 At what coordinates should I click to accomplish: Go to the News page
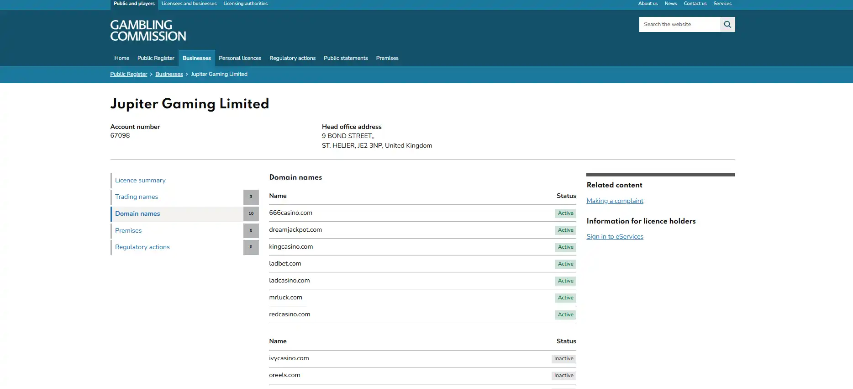[x=671, y=4]
